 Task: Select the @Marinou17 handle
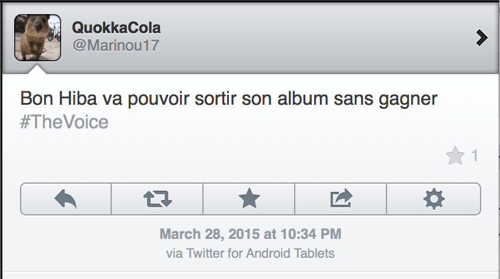tap(115, 45)
